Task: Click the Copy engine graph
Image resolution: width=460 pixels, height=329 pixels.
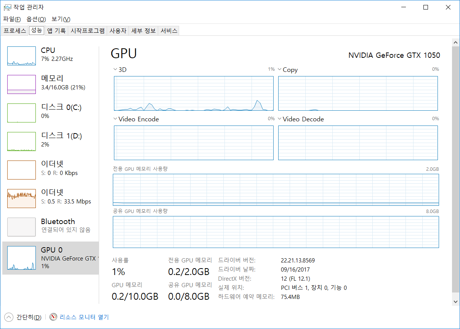Action: click(x=358, y=94)
